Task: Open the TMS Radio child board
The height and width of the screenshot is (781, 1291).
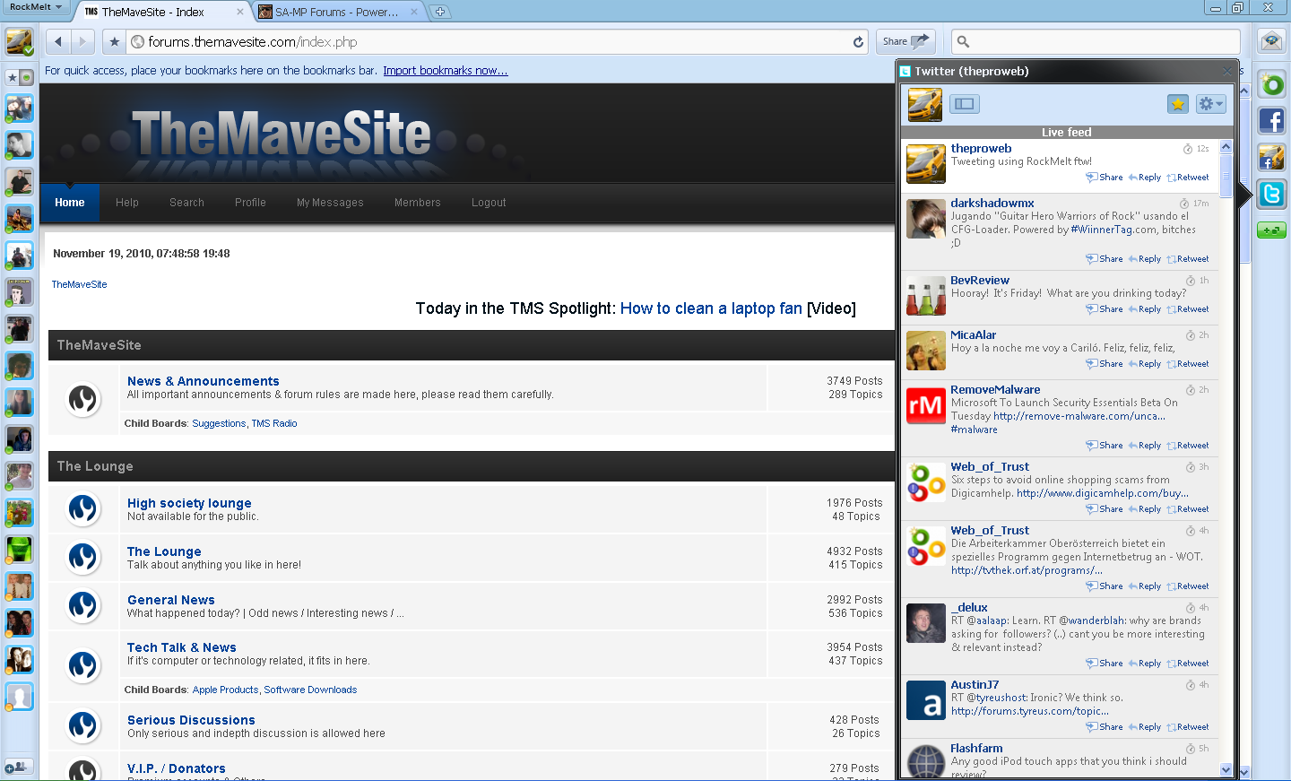Action: [x=274, y=423]
